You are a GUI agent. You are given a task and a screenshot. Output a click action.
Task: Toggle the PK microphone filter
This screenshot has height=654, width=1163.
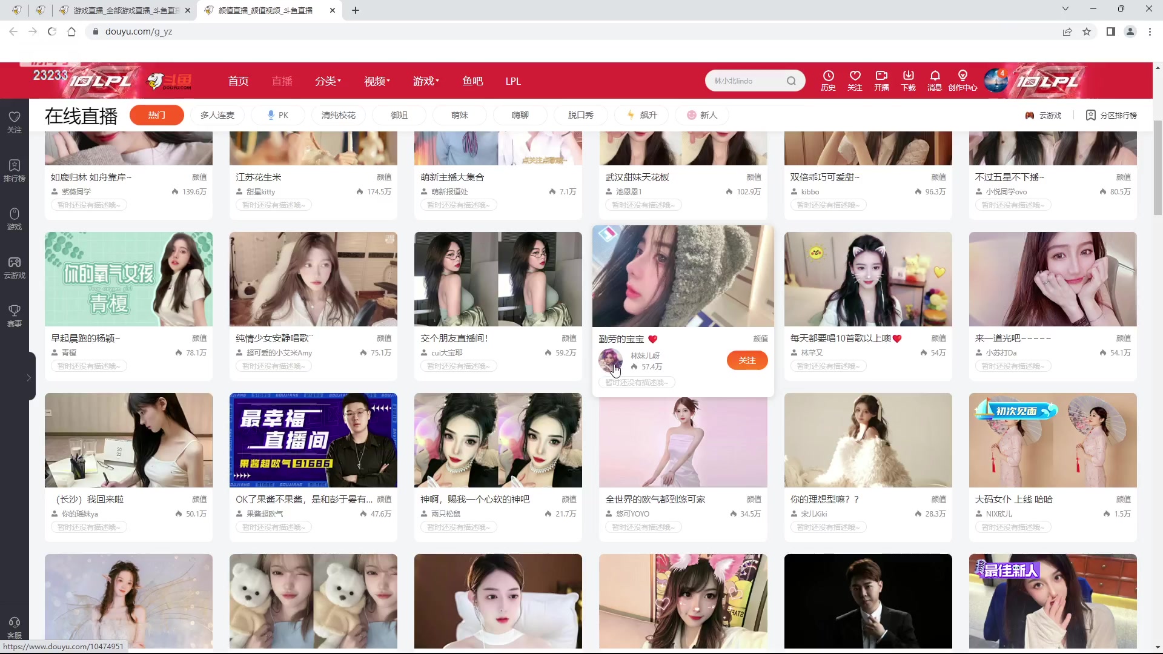pyautogui.click(x=277, y=114)
